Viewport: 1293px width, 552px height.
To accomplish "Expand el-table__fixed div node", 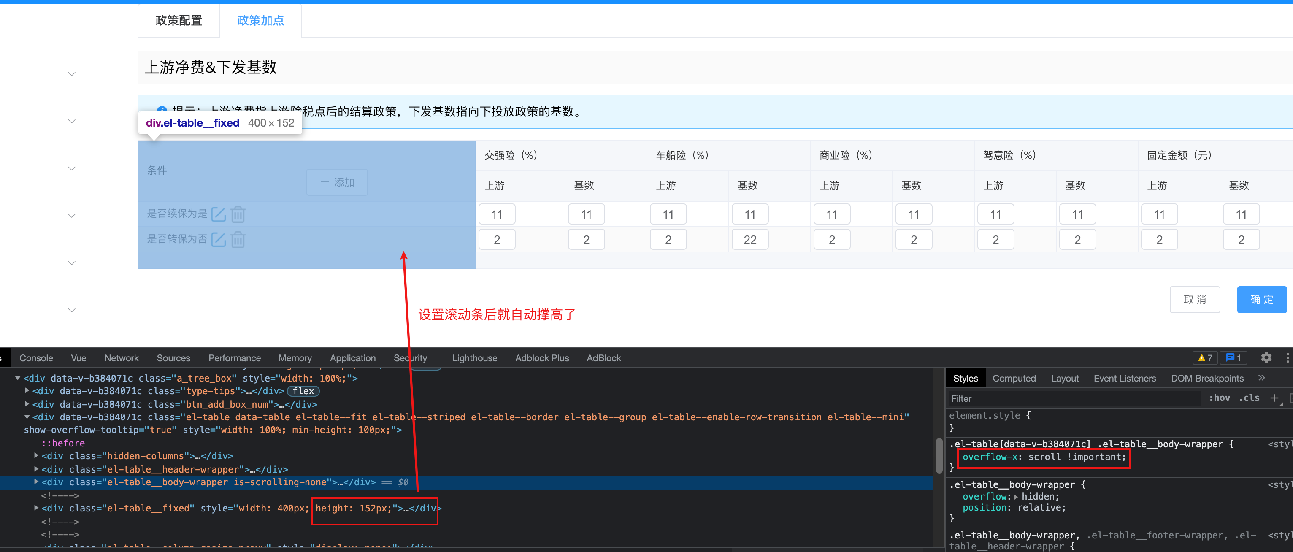I will click(36, 508).
